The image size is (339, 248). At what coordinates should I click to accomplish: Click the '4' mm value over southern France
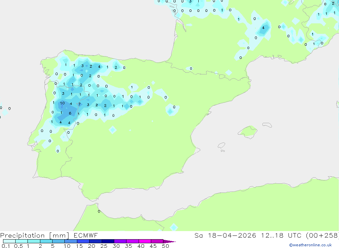263,28
